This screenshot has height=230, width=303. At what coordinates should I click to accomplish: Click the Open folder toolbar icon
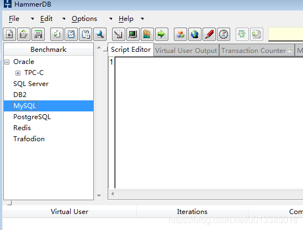(x=24, y=34)
